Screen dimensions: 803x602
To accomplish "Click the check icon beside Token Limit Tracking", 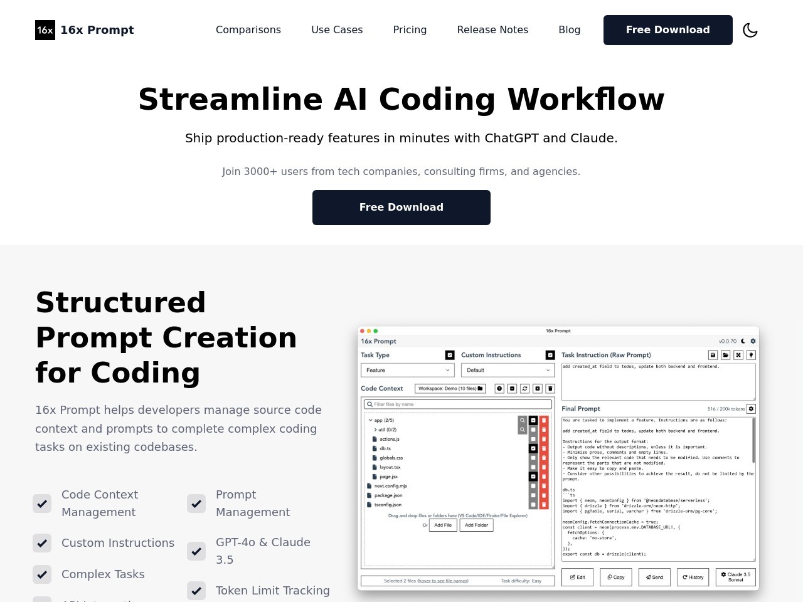I will click(196, 591).
